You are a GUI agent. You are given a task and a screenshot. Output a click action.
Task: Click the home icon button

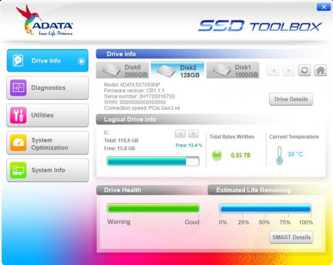tap(321, 70)
